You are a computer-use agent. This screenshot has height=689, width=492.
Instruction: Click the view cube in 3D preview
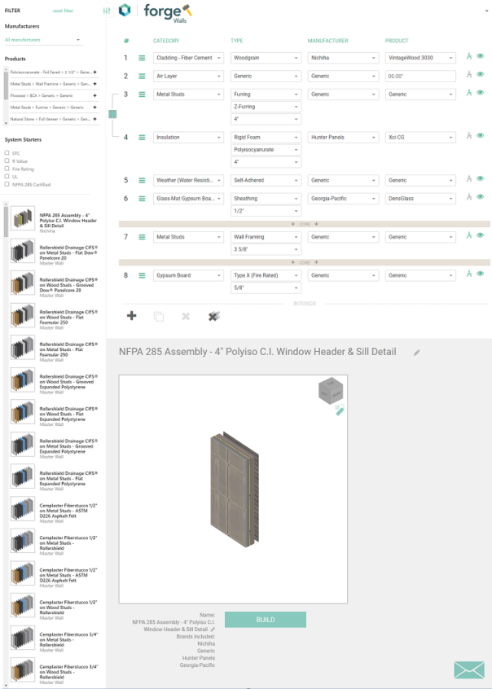330,391
